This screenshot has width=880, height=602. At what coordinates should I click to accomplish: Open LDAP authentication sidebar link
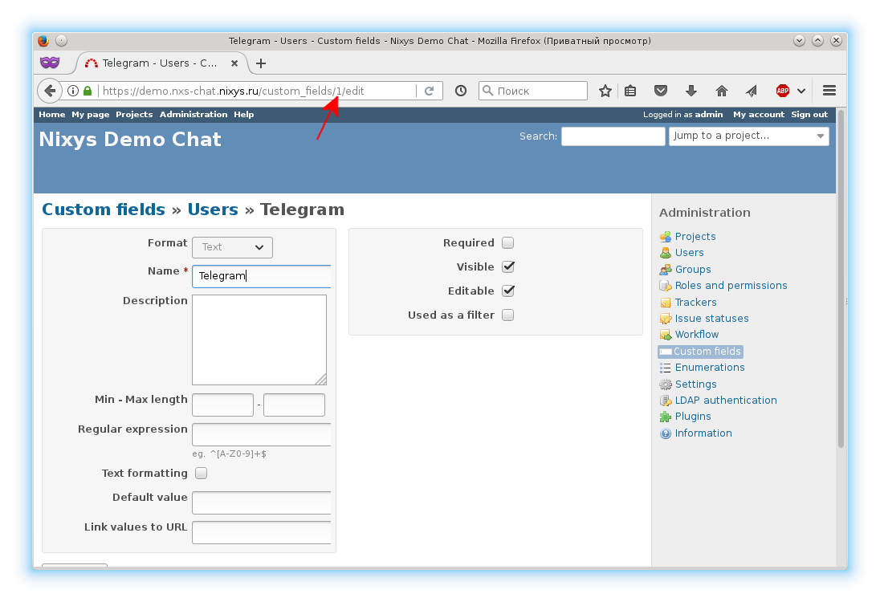coord(726,401)
